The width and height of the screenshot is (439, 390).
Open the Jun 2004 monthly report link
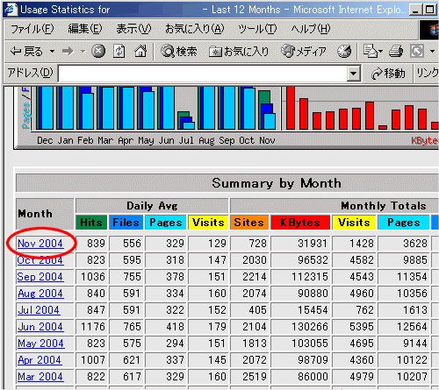(x=40, y=327)
